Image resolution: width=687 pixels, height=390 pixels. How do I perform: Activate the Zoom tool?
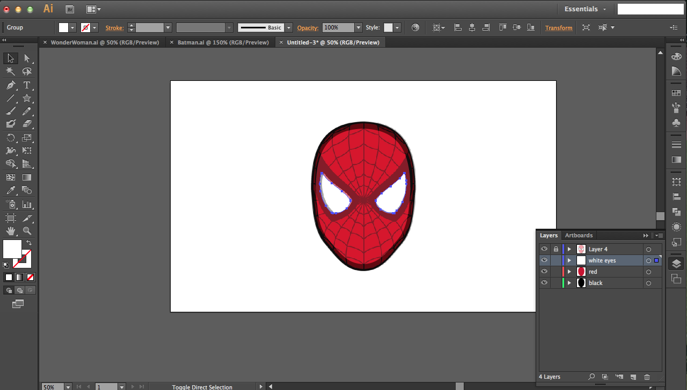(26, 231)
